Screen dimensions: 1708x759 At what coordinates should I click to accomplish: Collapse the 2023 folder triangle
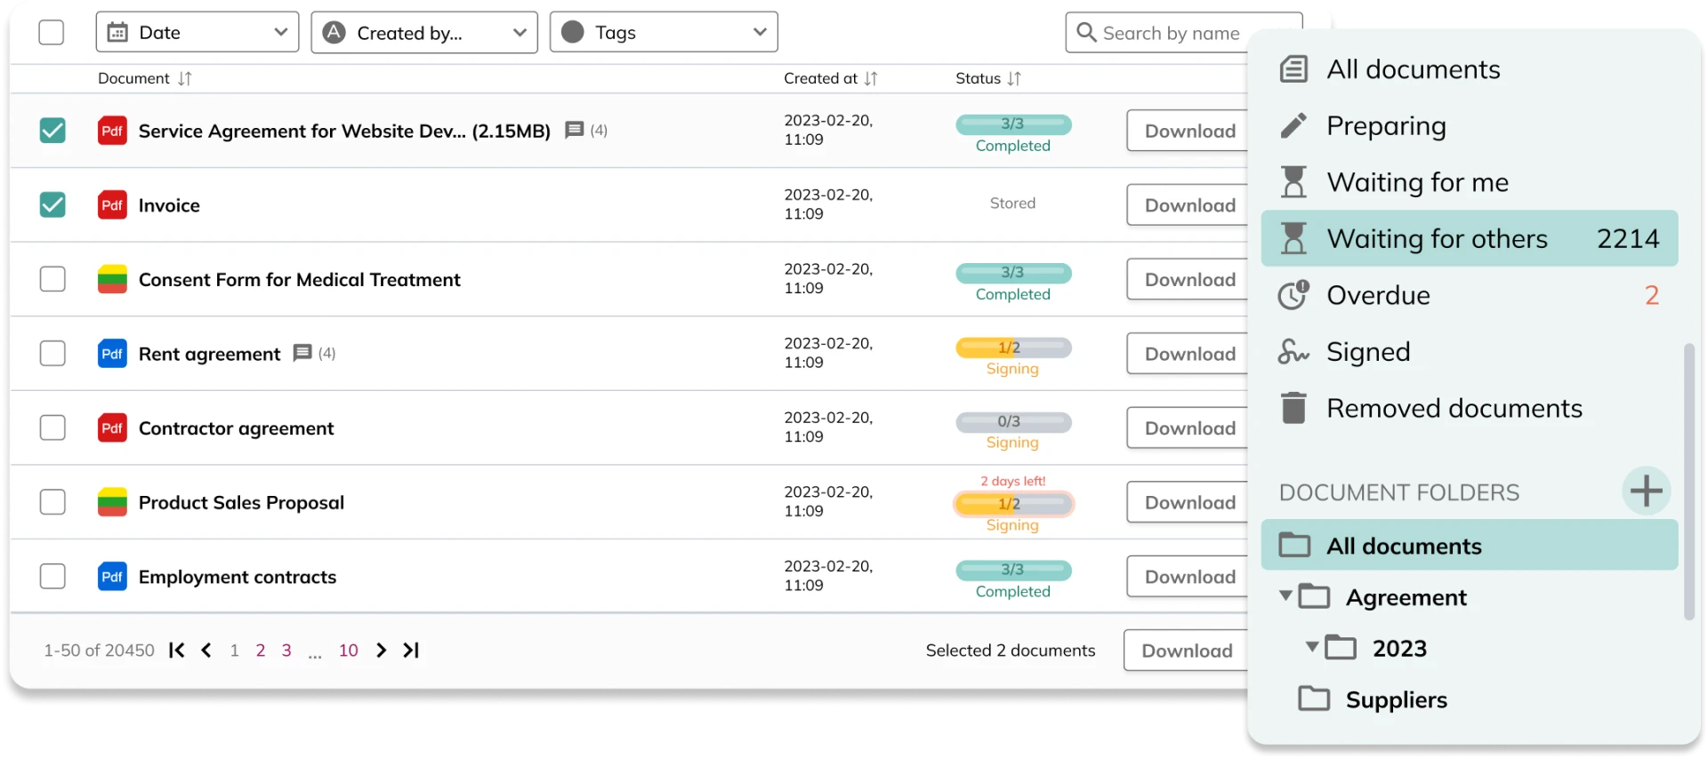point(1312,646)
